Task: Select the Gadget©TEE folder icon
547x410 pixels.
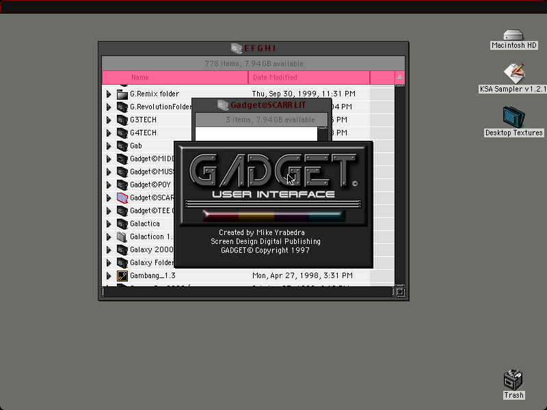Action: [122, 211]
